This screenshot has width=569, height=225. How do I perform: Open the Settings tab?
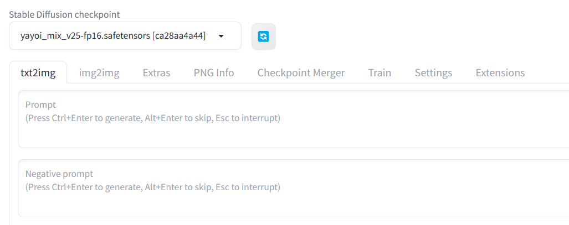(x=433, y=72)
